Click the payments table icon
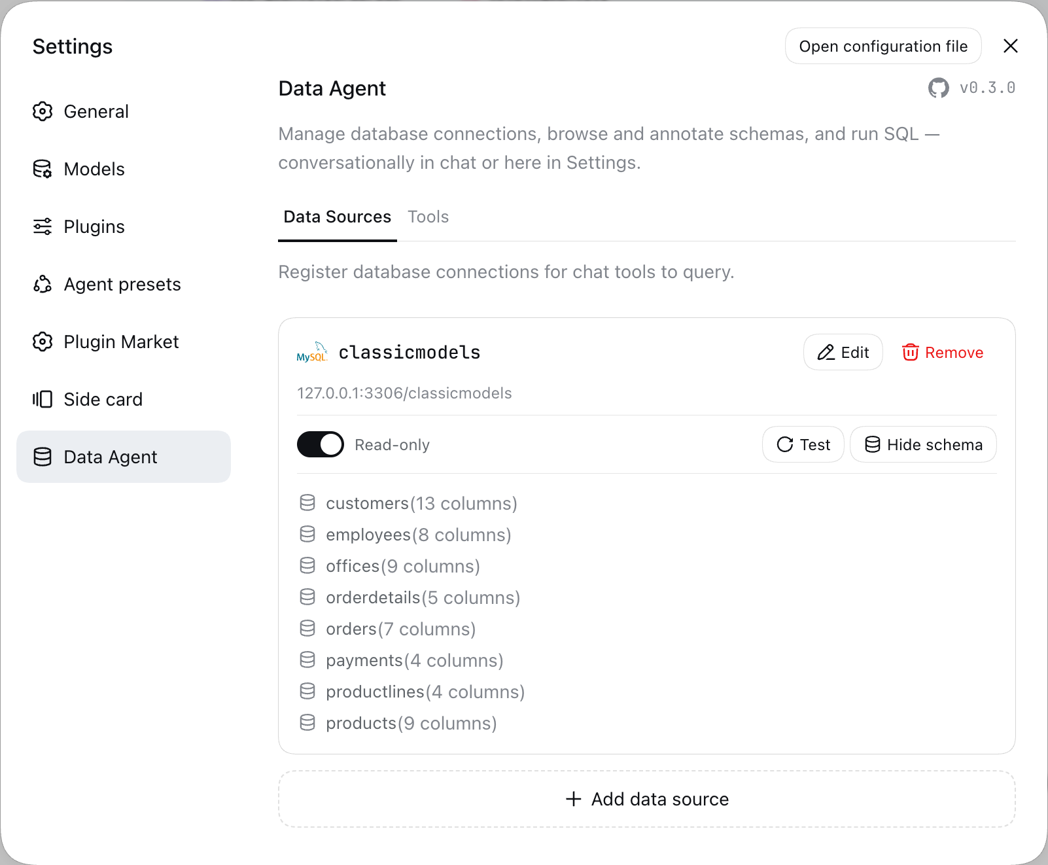 click(307, 660)
